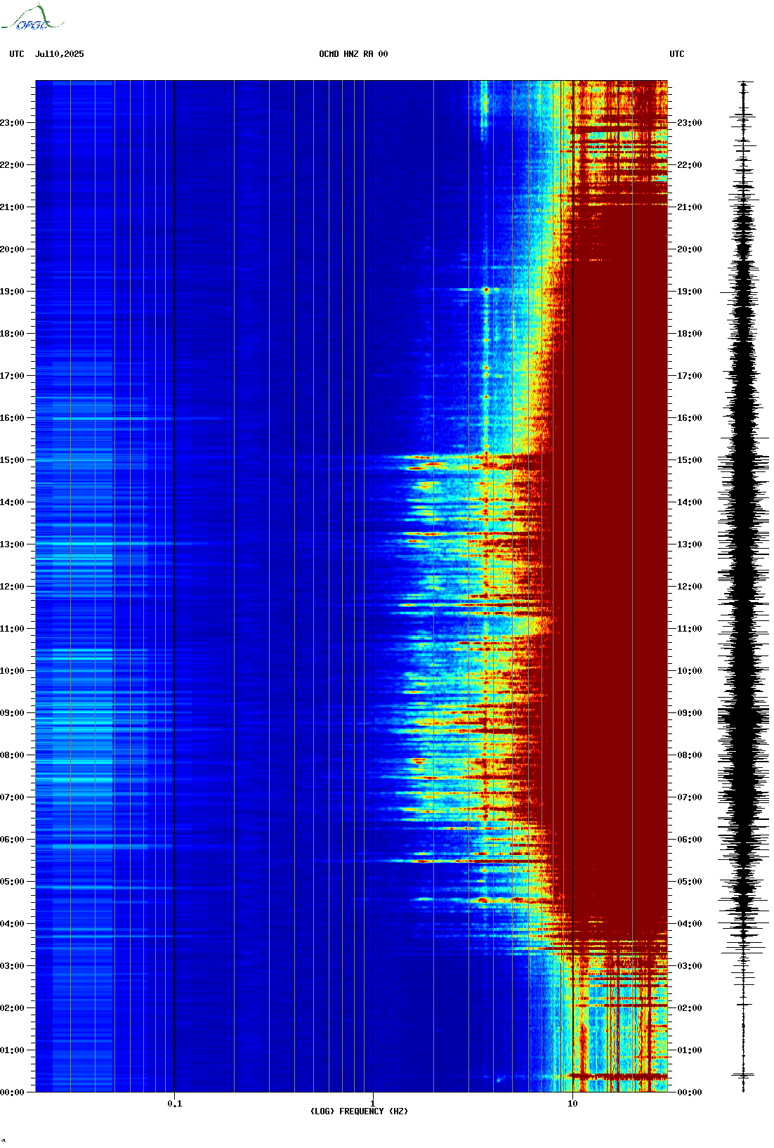This screenshot has width=774, height=1148.
Task: Click the 04:00 label on left axis
Action: point(12,924)
